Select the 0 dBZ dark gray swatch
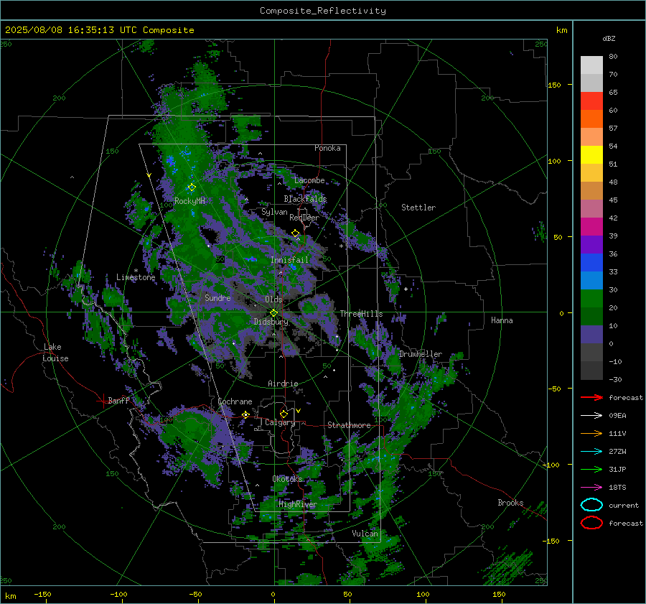646x604 pixels. (591, 352)
